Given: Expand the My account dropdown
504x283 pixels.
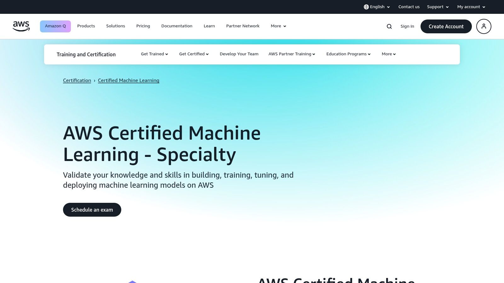Looking at the screenshot, I should (471, 7).
